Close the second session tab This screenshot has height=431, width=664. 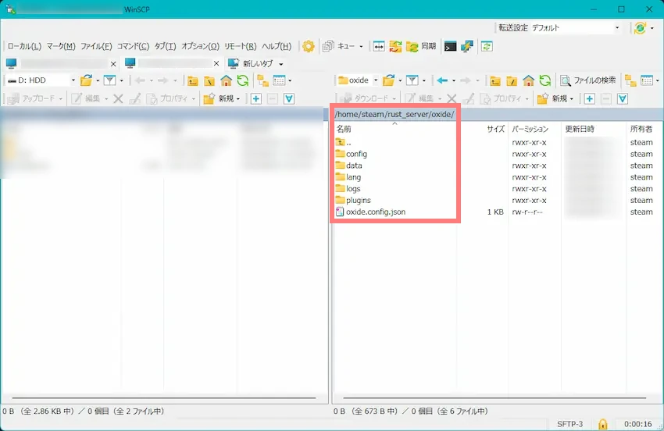[x=216, y=63]
